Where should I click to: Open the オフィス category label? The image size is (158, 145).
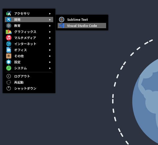[21, 50]
